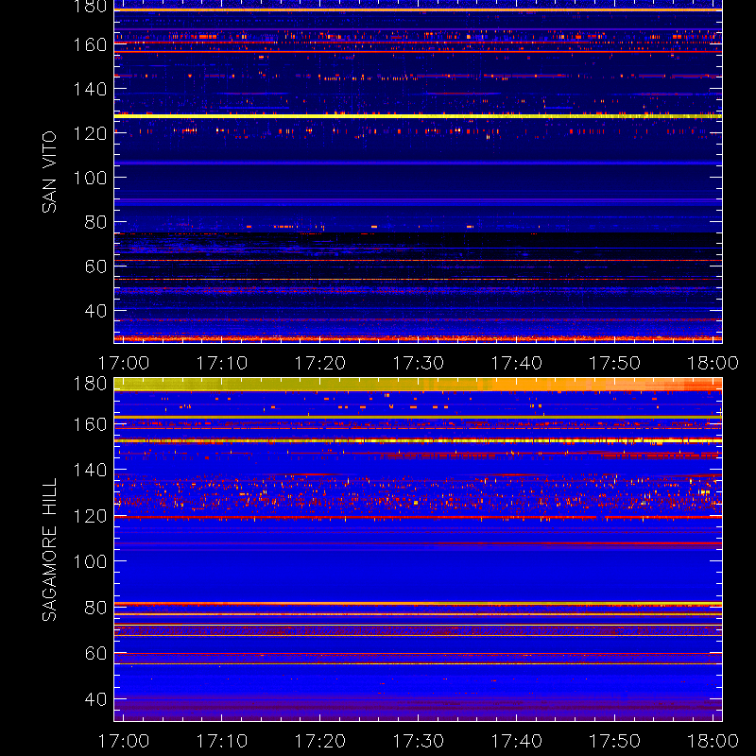Click the 100 frequency label on San Vito axis
The width and height of the screenshot is (756, 756).
point(90,178)
